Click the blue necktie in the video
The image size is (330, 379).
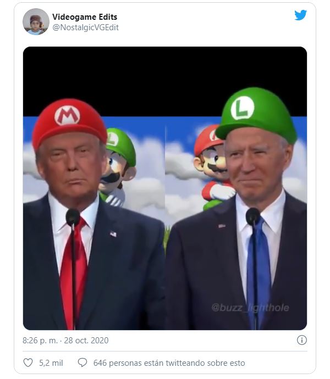point(260,272)
